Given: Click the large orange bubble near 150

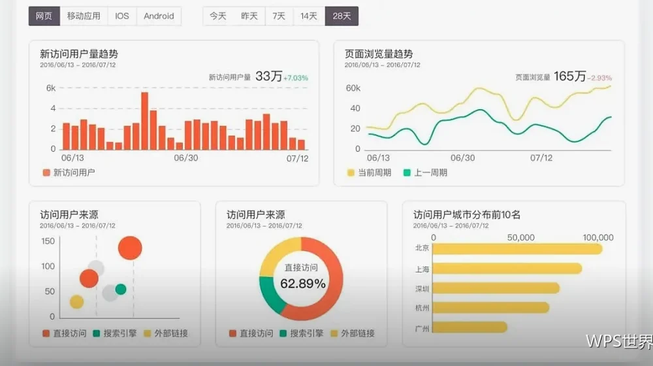Looking at the screenshot, I should (x=130, y=248).
